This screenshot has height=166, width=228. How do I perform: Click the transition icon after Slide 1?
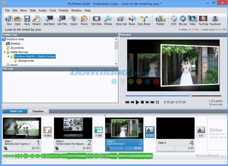point(47,130)
